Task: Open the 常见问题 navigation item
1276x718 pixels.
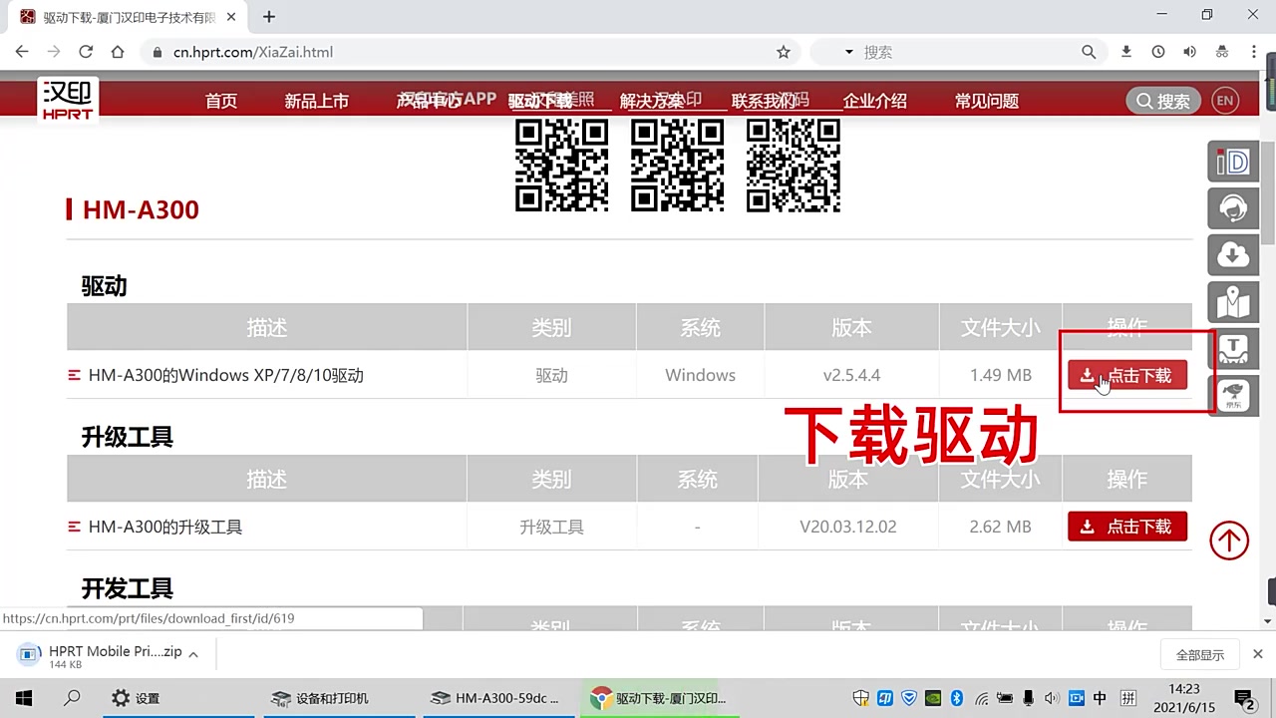Action: click(x=987, y=101)
